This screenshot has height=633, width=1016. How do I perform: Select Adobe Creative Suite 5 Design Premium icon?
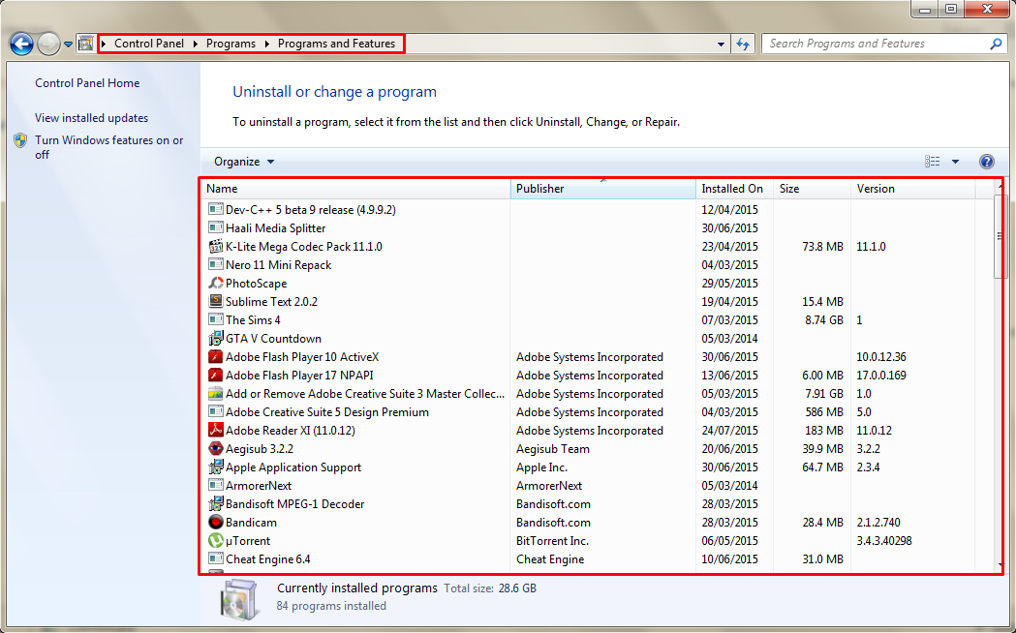point(216,411)
